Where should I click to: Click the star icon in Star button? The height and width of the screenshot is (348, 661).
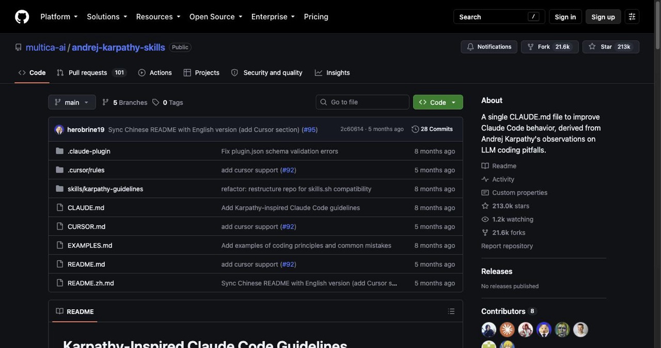pos(592,47)
